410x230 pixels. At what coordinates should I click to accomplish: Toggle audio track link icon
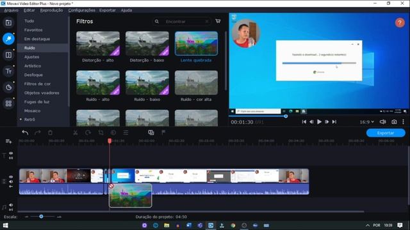point(11,210)
